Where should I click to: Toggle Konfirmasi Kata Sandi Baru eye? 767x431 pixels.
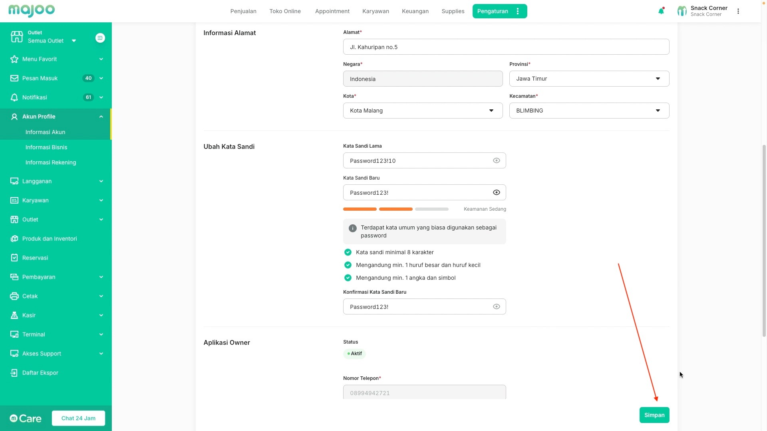tap(496, 306)
